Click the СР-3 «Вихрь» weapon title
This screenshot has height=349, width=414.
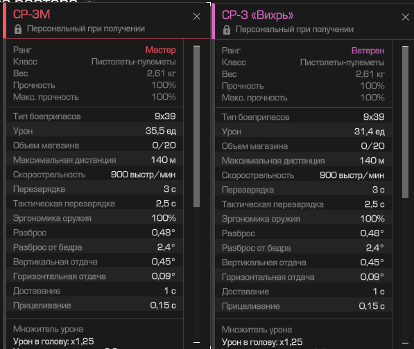(257, 15)
